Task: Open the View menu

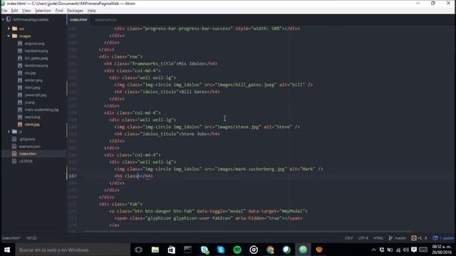Action: point(26,11)
